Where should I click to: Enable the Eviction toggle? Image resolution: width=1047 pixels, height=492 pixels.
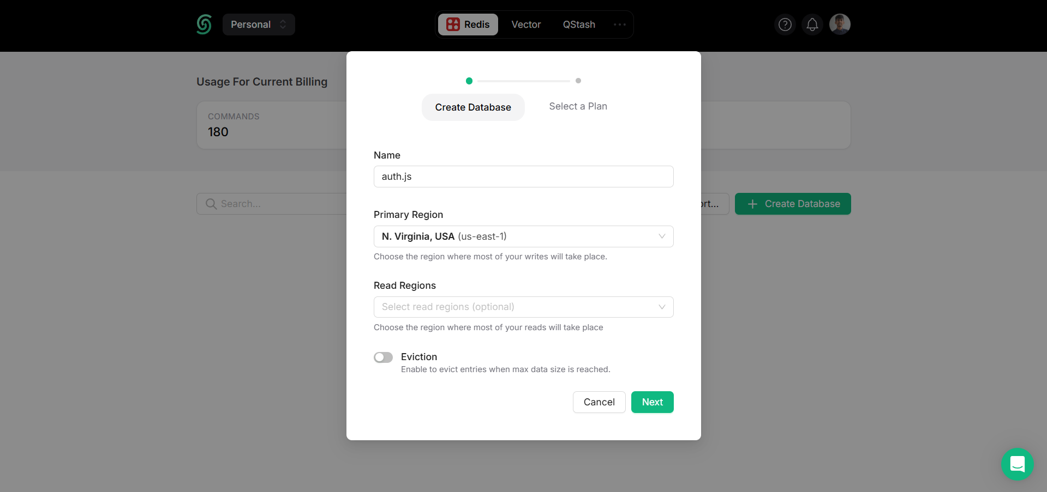pos(383,357)
